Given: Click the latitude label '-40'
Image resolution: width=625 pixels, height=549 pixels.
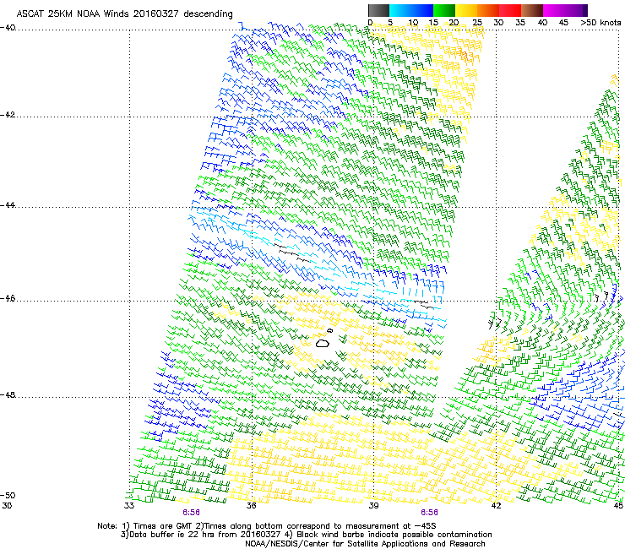Looking at the screenshot, I should tap(8, 28).
